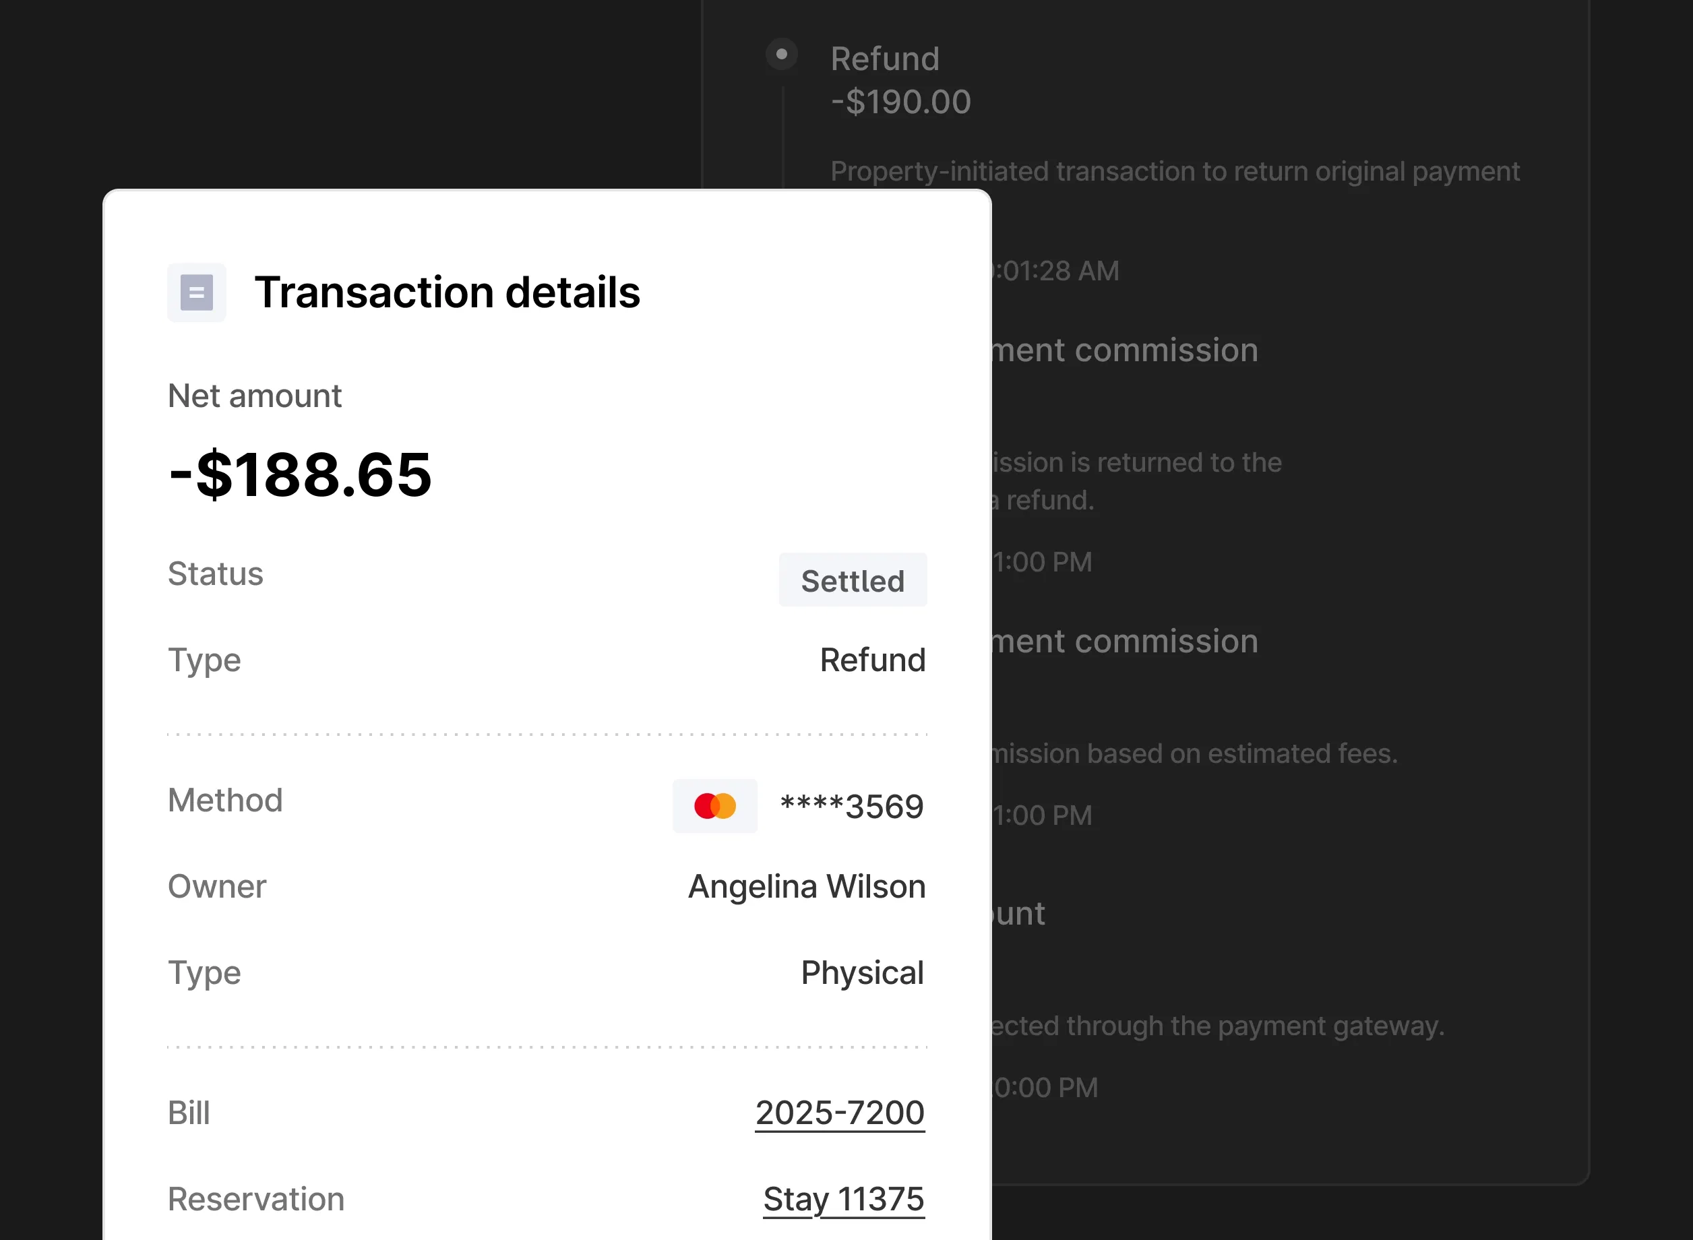Click the Settled status badge
This screenshot has height=1240, width=1693.
[x=853, y=580]
